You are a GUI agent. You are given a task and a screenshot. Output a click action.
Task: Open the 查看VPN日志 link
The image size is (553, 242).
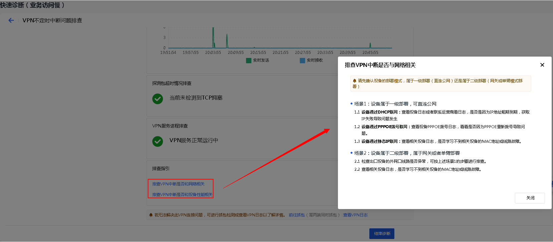(x=355, y=215)
